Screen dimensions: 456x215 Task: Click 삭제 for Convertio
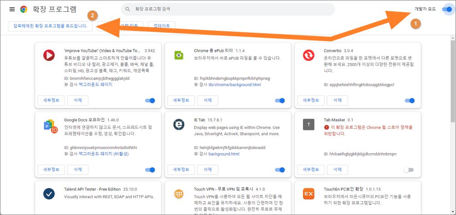click(x=337, y=100)
